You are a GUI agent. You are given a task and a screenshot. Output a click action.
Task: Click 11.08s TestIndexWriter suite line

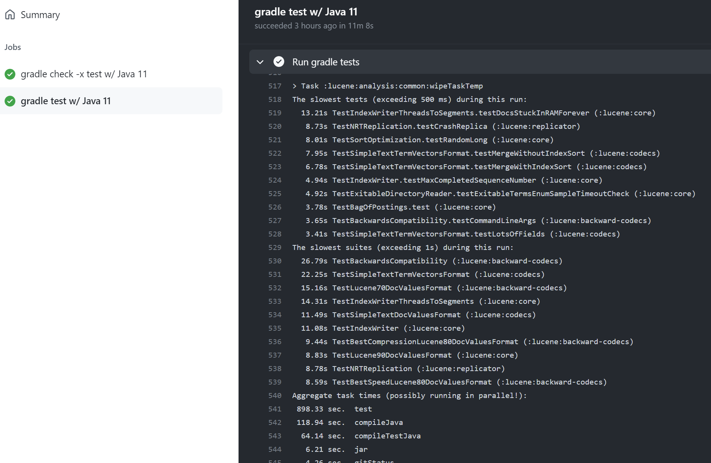(x=383, y=328)
